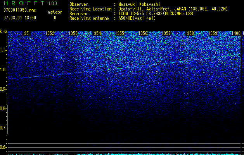The height and width of the screenshot is (155, 244).
Task: Click the version number 1.0.0
Action: tap(53, 3)
